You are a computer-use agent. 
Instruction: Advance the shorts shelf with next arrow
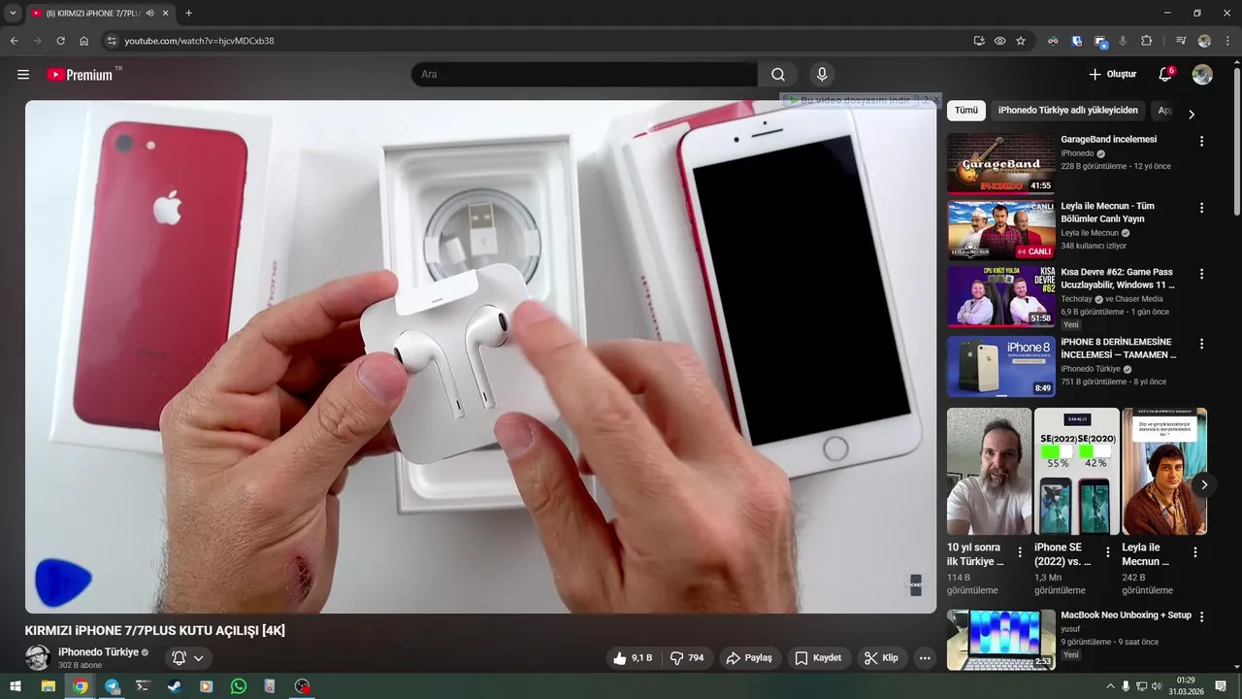(x=1204, y=484)
